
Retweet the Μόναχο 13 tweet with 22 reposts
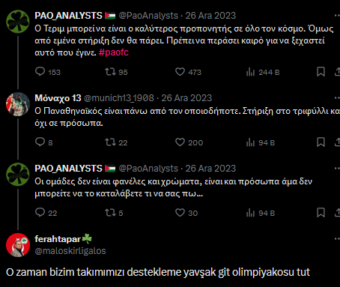point(116,142)
